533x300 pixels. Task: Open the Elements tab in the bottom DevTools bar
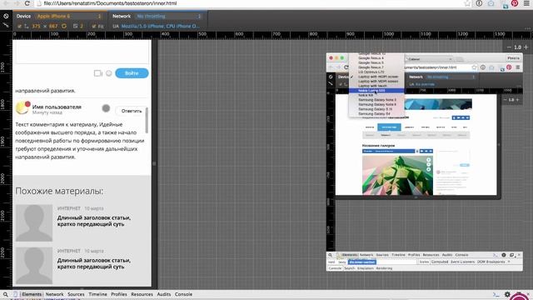(x=32, y=294)
